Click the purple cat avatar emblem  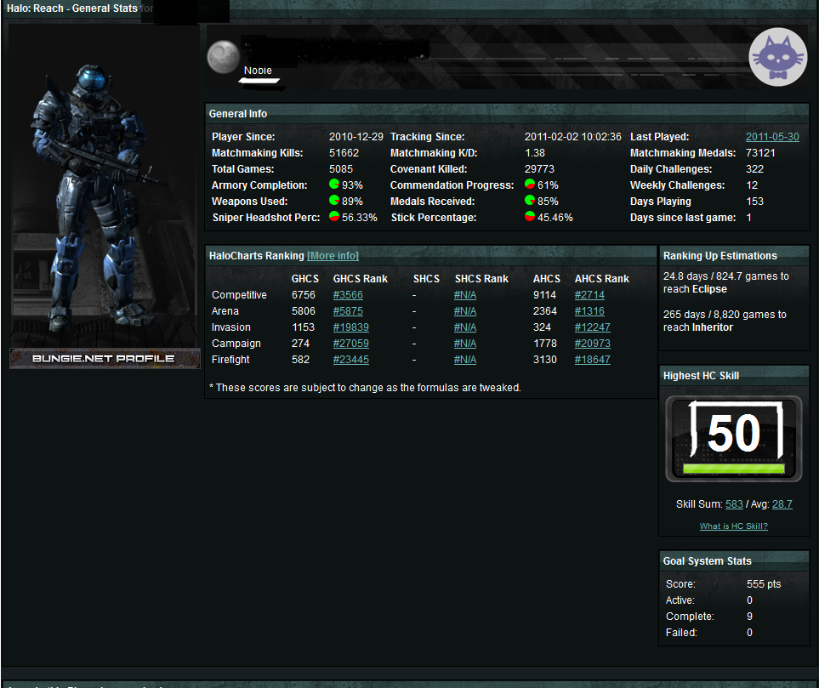[777, 57]
